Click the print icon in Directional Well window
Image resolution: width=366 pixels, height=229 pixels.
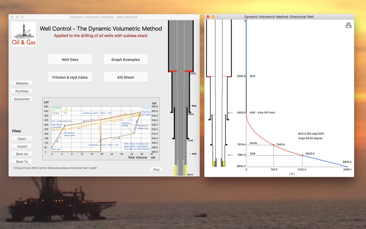(348, 26)
